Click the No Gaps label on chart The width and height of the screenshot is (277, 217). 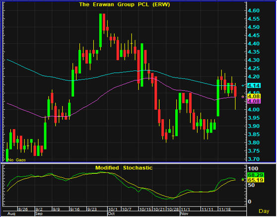pos(17,160)
